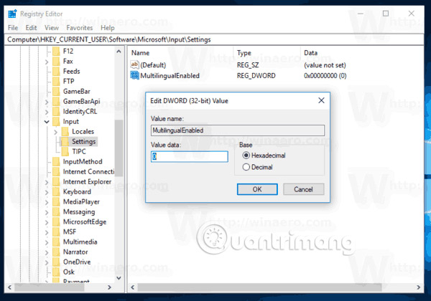431x301 pixels.
Task: Select the Feeds folder icon
Action: [x=56, y=71]
